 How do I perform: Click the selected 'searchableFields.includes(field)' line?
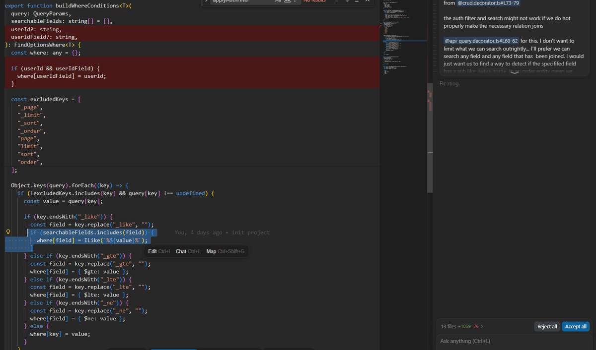[92, 233]
